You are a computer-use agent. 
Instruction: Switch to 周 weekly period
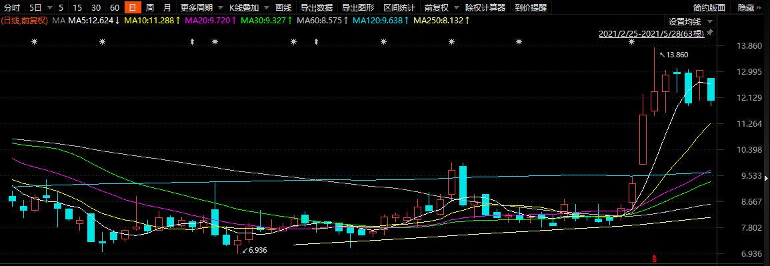coord(150,7)
